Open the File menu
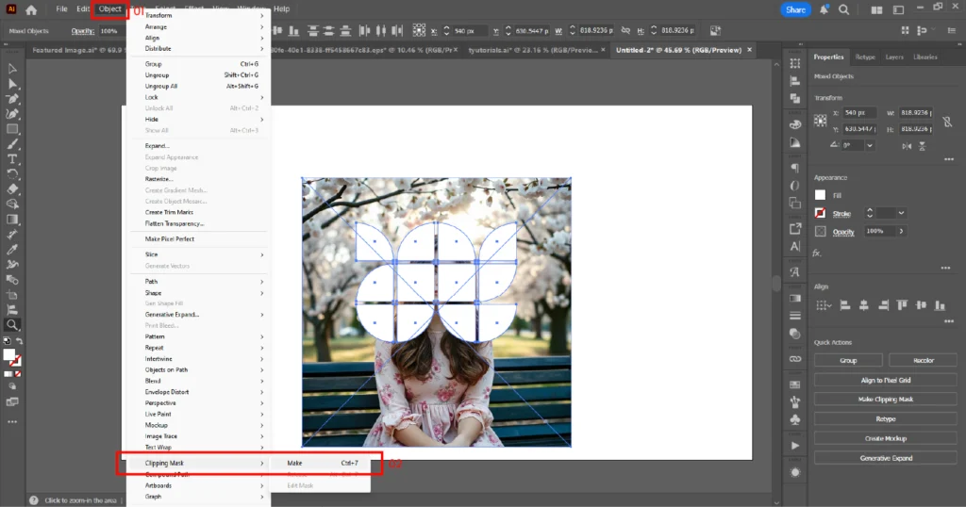This screenshot has width=966, height=507. pyautogui.click(x=61, y=9)
